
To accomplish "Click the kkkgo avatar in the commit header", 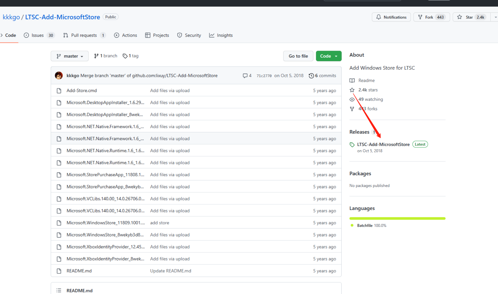I will (x=59, y=76).
